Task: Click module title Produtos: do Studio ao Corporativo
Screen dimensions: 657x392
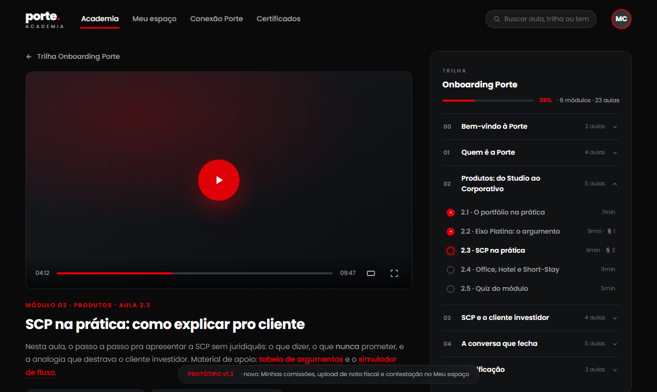Action: (x=501, y=184)
